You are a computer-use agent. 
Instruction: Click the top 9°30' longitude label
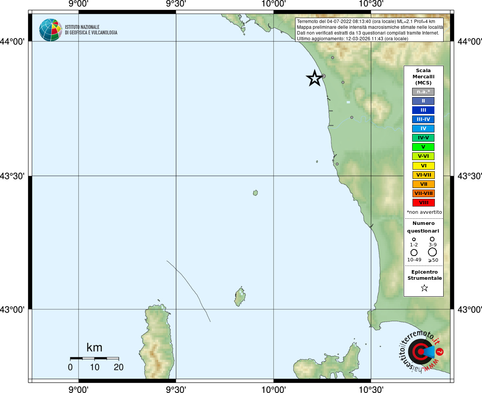(x=176, y=4)
